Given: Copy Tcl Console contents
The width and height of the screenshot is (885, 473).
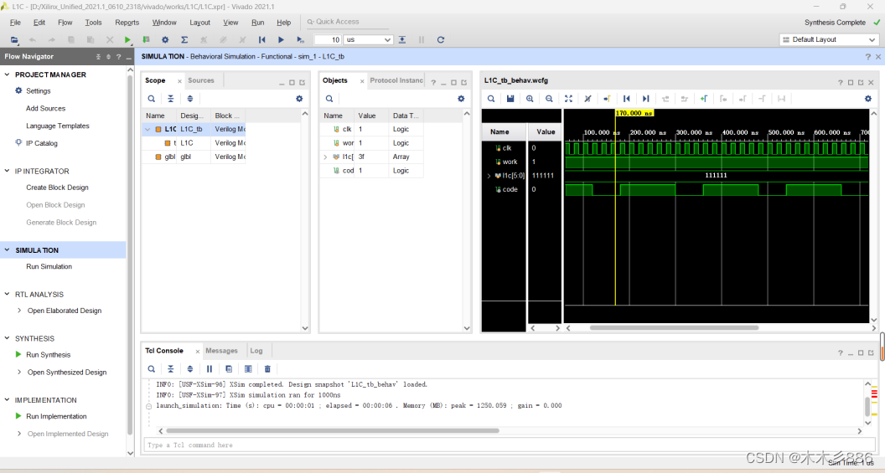Looking at the screenshot, I should [x=229, y=368].
